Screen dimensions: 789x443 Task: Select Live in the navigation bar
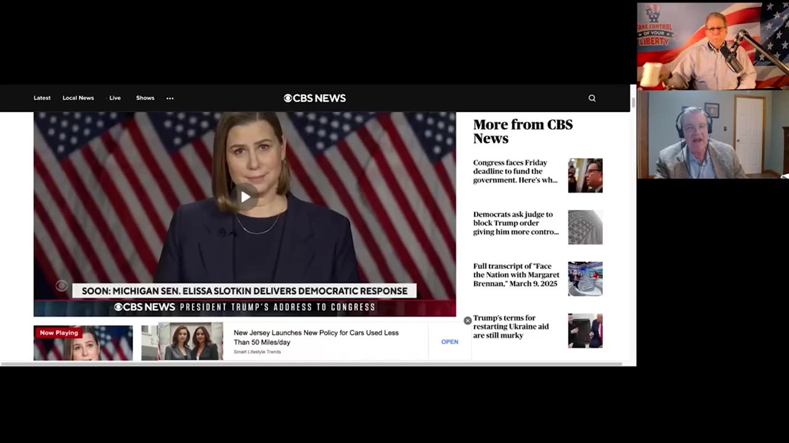coord(115,98)
